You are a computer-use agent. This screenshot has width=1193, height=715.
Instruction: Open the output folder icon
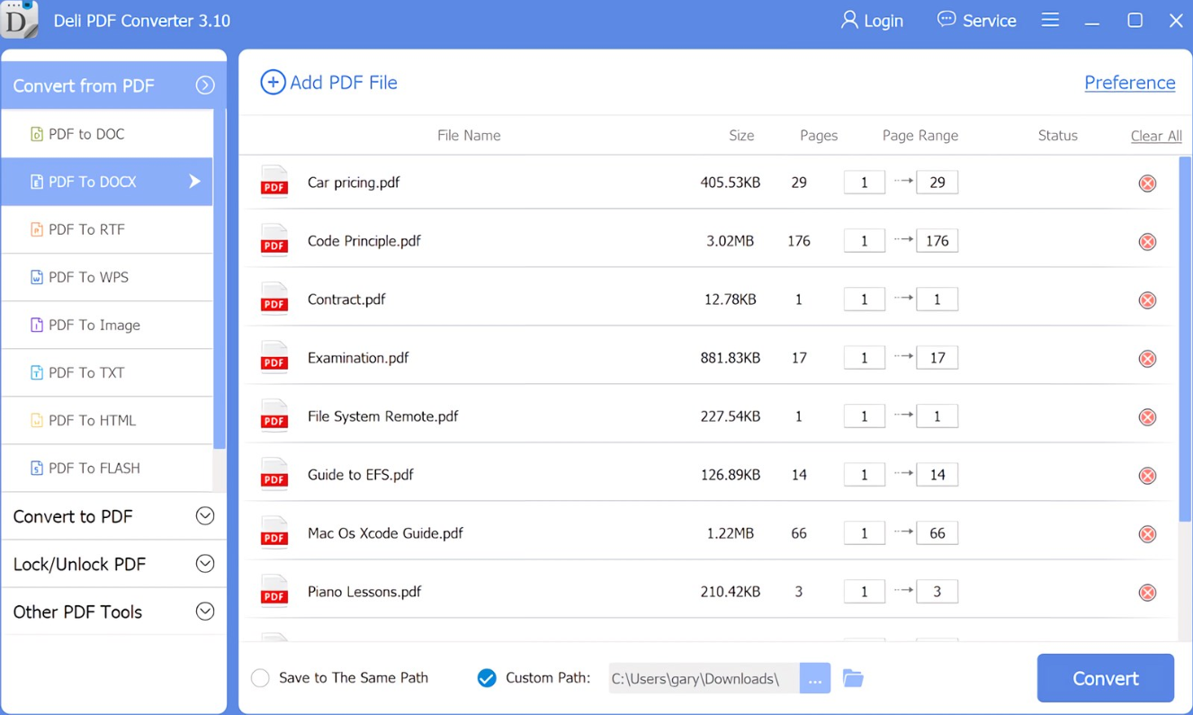[853, 678]
